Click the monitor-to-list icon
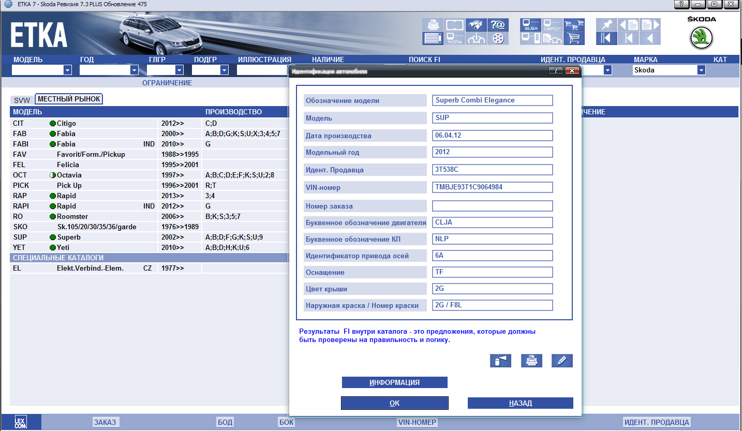 click(x=531, y=38)
